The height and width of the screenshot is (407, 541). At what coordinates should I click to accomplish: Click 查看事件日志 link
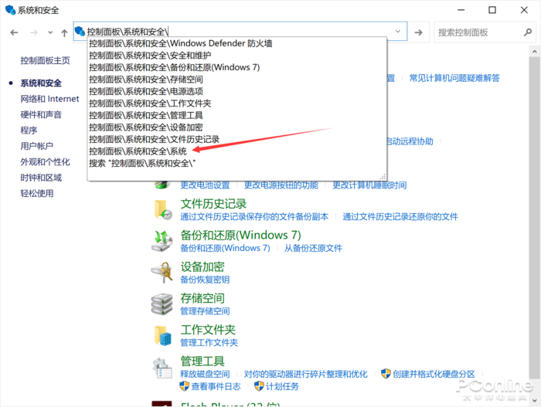pos(216,386)
